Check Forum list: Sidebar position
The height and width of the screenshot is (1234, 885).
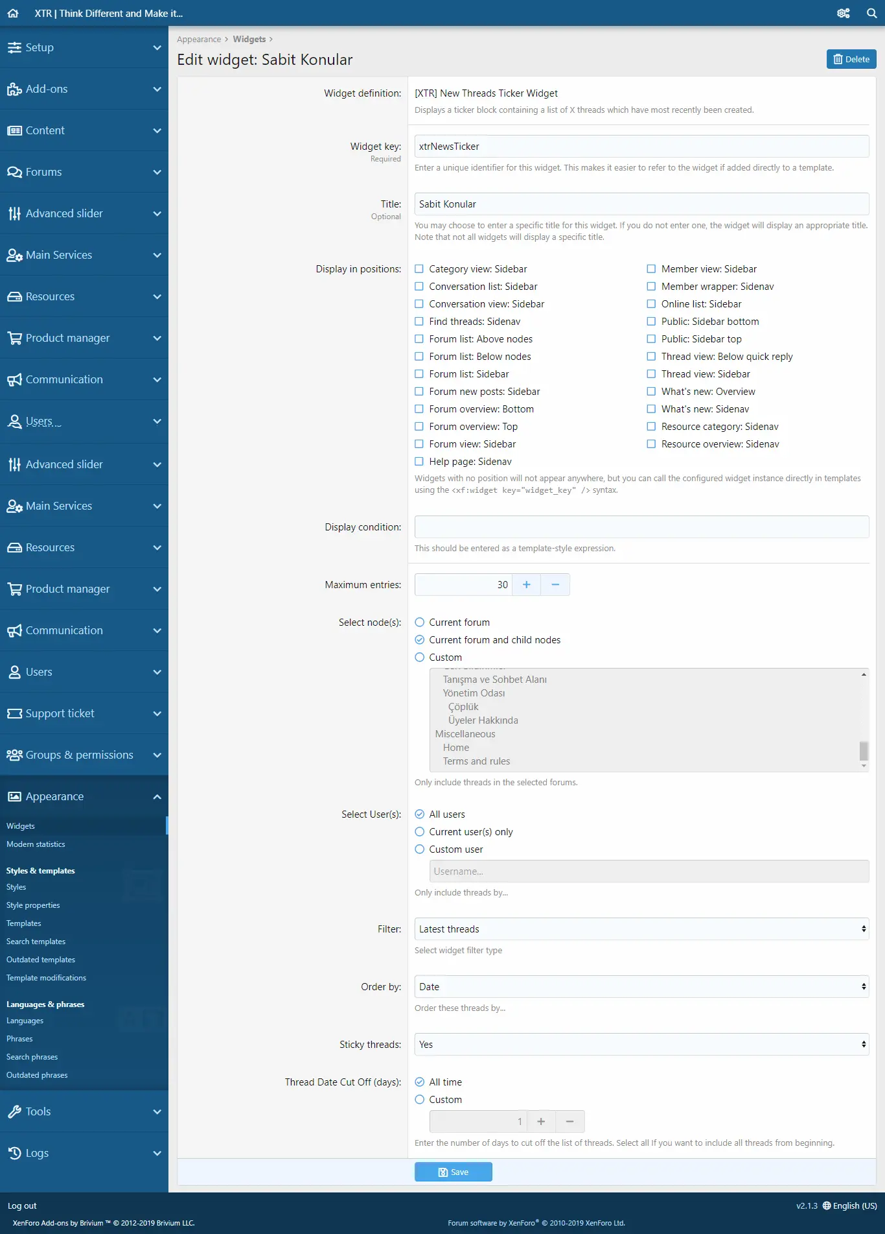(419, 374)
